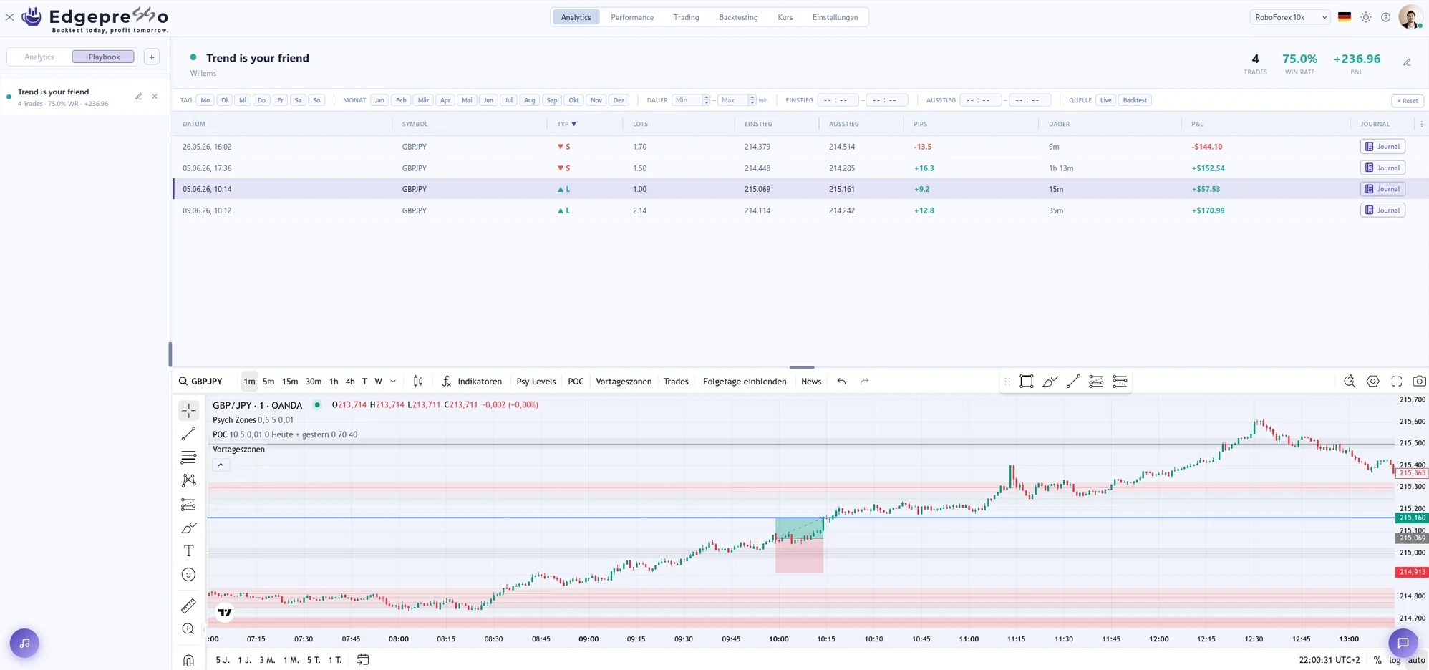Open the chat support bubble
Image resolution: width=1429 pixels, height=670 pixels.
[1403, 643]
